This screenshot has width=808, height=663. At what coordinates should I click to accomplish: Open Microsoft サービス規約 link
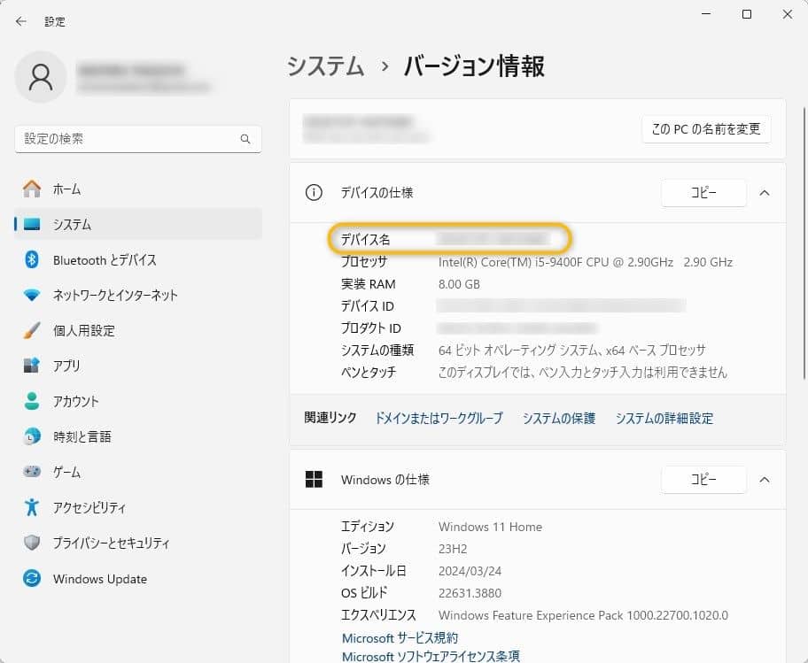(x=400, y=638)
